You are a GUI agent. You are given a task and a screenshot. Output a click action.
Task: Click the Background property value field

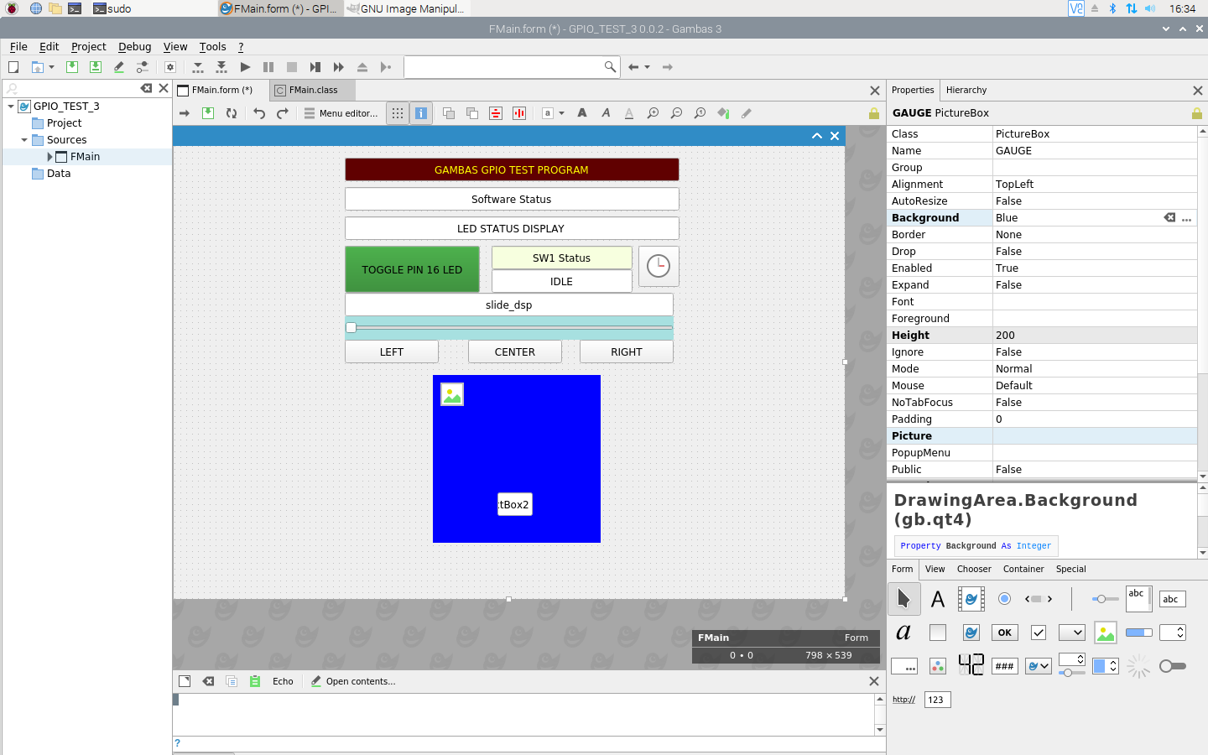click(1074, 218)
